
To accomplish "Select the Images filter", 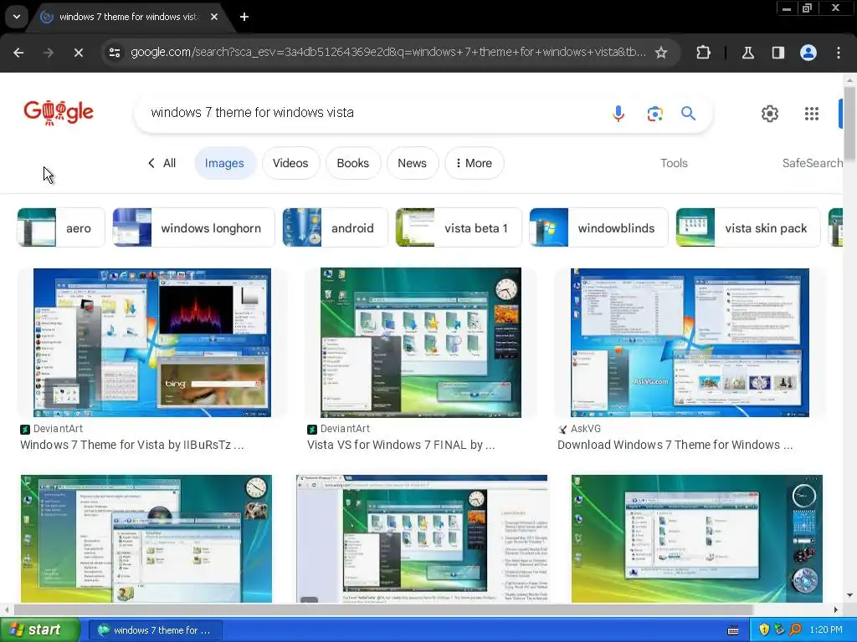I will point(224,163).
